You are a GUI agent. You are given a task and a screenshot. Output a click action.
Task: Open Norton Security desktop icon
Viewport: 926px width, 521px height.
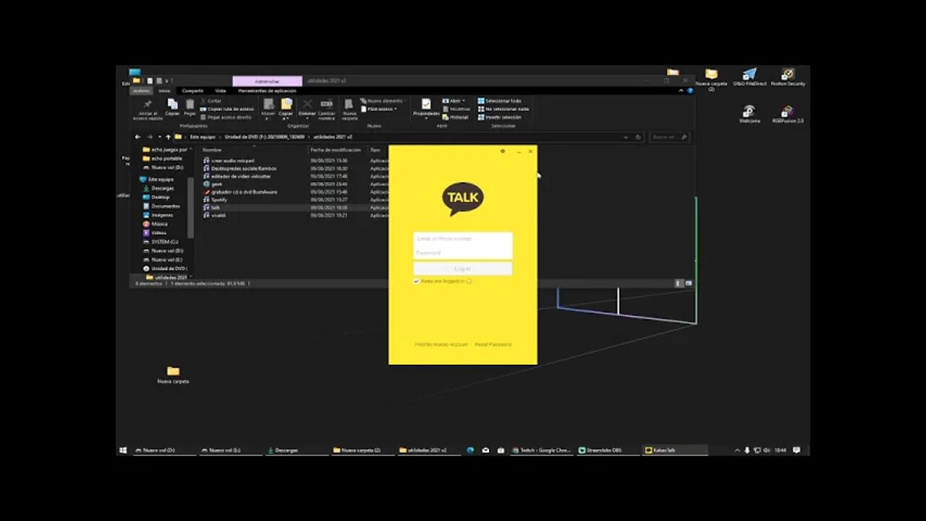tap(788, 77)
